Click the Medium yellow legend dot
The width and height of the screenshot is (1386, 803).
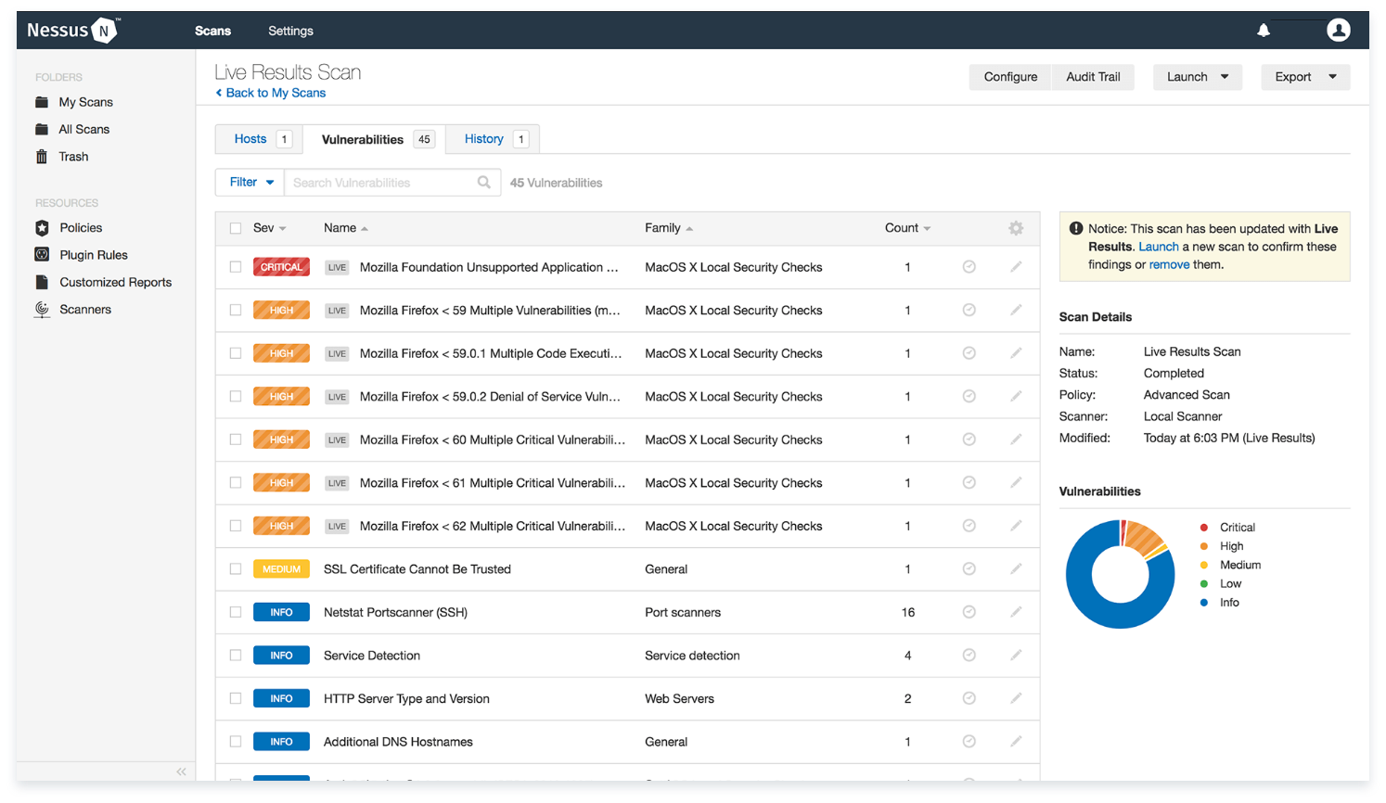(x=1204, y=565)
